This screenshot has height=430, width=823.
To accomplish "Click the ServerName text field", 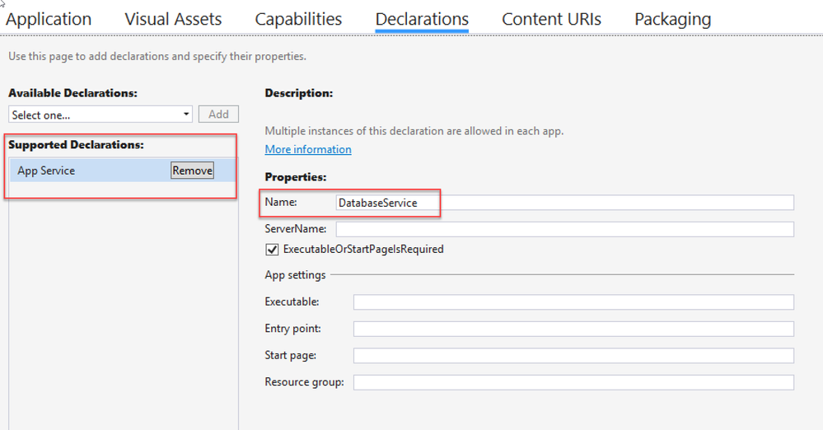I will [564, 229].
